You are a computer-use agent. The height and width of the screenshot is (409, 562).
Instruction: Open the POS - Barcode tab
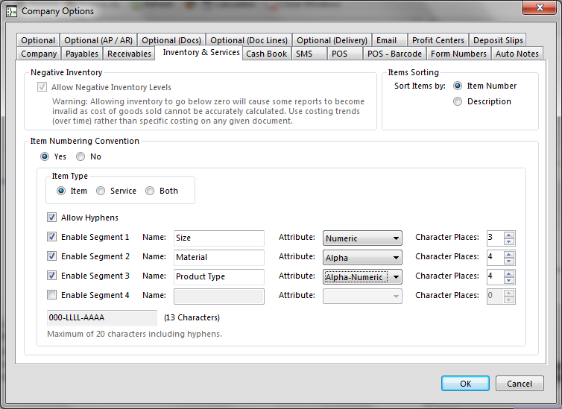pyautogui.click(x=394, y=54)
